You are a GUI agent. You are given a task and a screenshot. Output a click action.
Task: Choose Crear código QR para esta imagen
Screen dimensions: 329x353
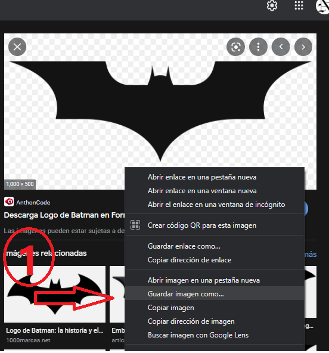[x=215, y=225]
